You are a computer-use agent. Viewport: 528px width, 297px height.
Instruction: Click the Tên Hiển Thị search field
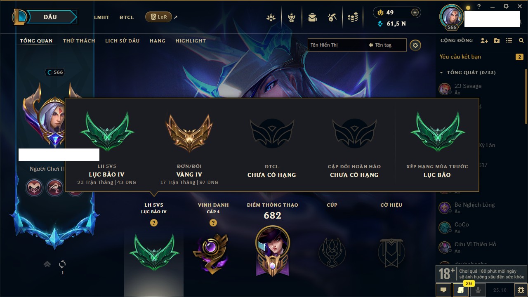pyautogui.click(x=337, y=45)
